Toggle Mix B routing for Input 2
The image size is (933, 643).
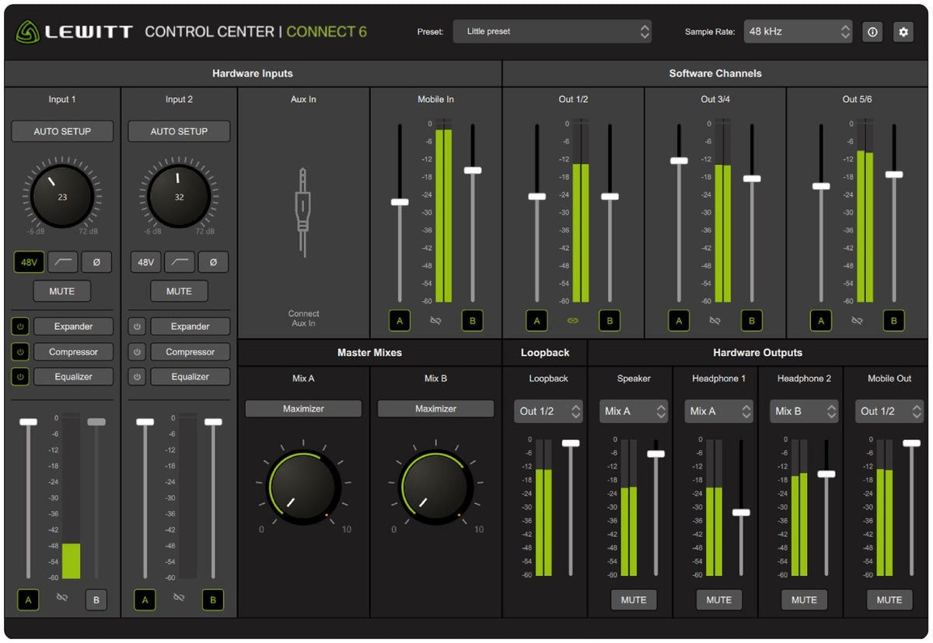(x=213, y=599)
